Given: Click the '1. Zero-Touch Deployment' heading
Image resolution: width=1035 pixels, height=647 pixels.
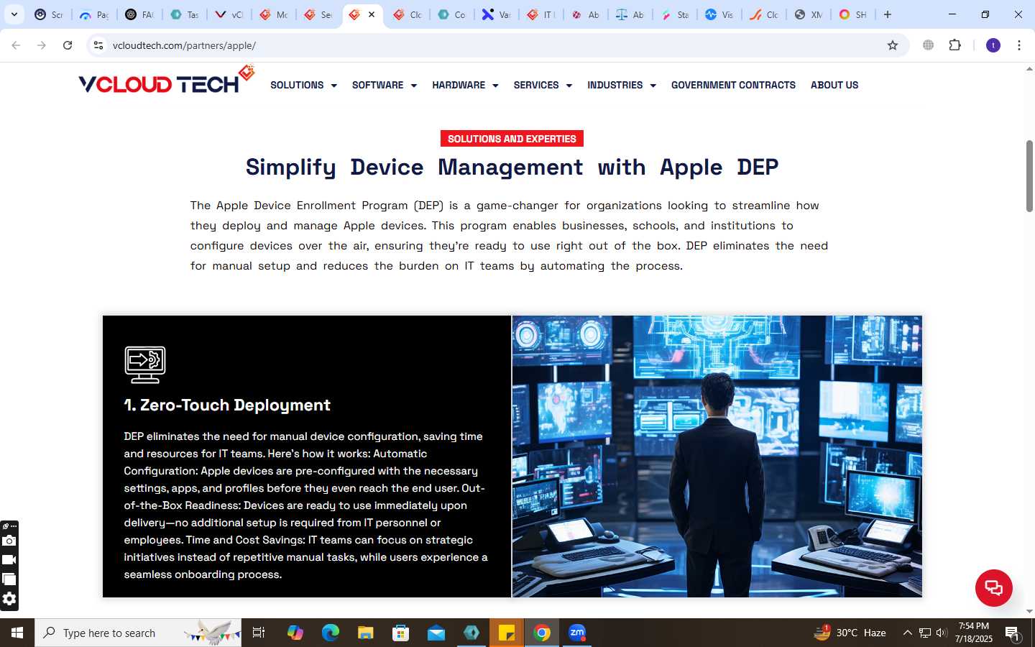Looking at the screenshot, I should coord(227,405).
